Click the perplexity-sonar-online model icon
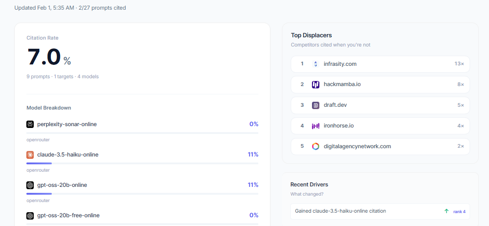 point(30,124)
